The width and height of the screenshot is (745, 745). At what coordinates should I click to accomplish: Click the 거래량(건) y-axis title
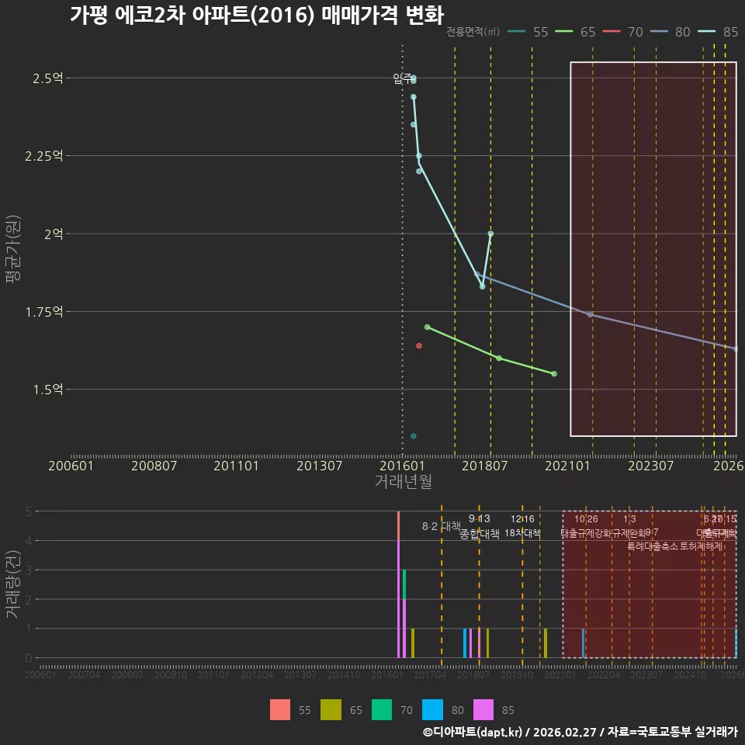[x=13, y=584]
